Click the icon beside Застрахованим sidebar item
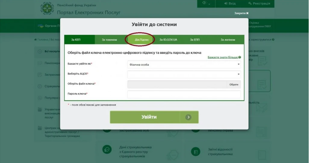The image size is (309, 163). click(x=40, y=75)
